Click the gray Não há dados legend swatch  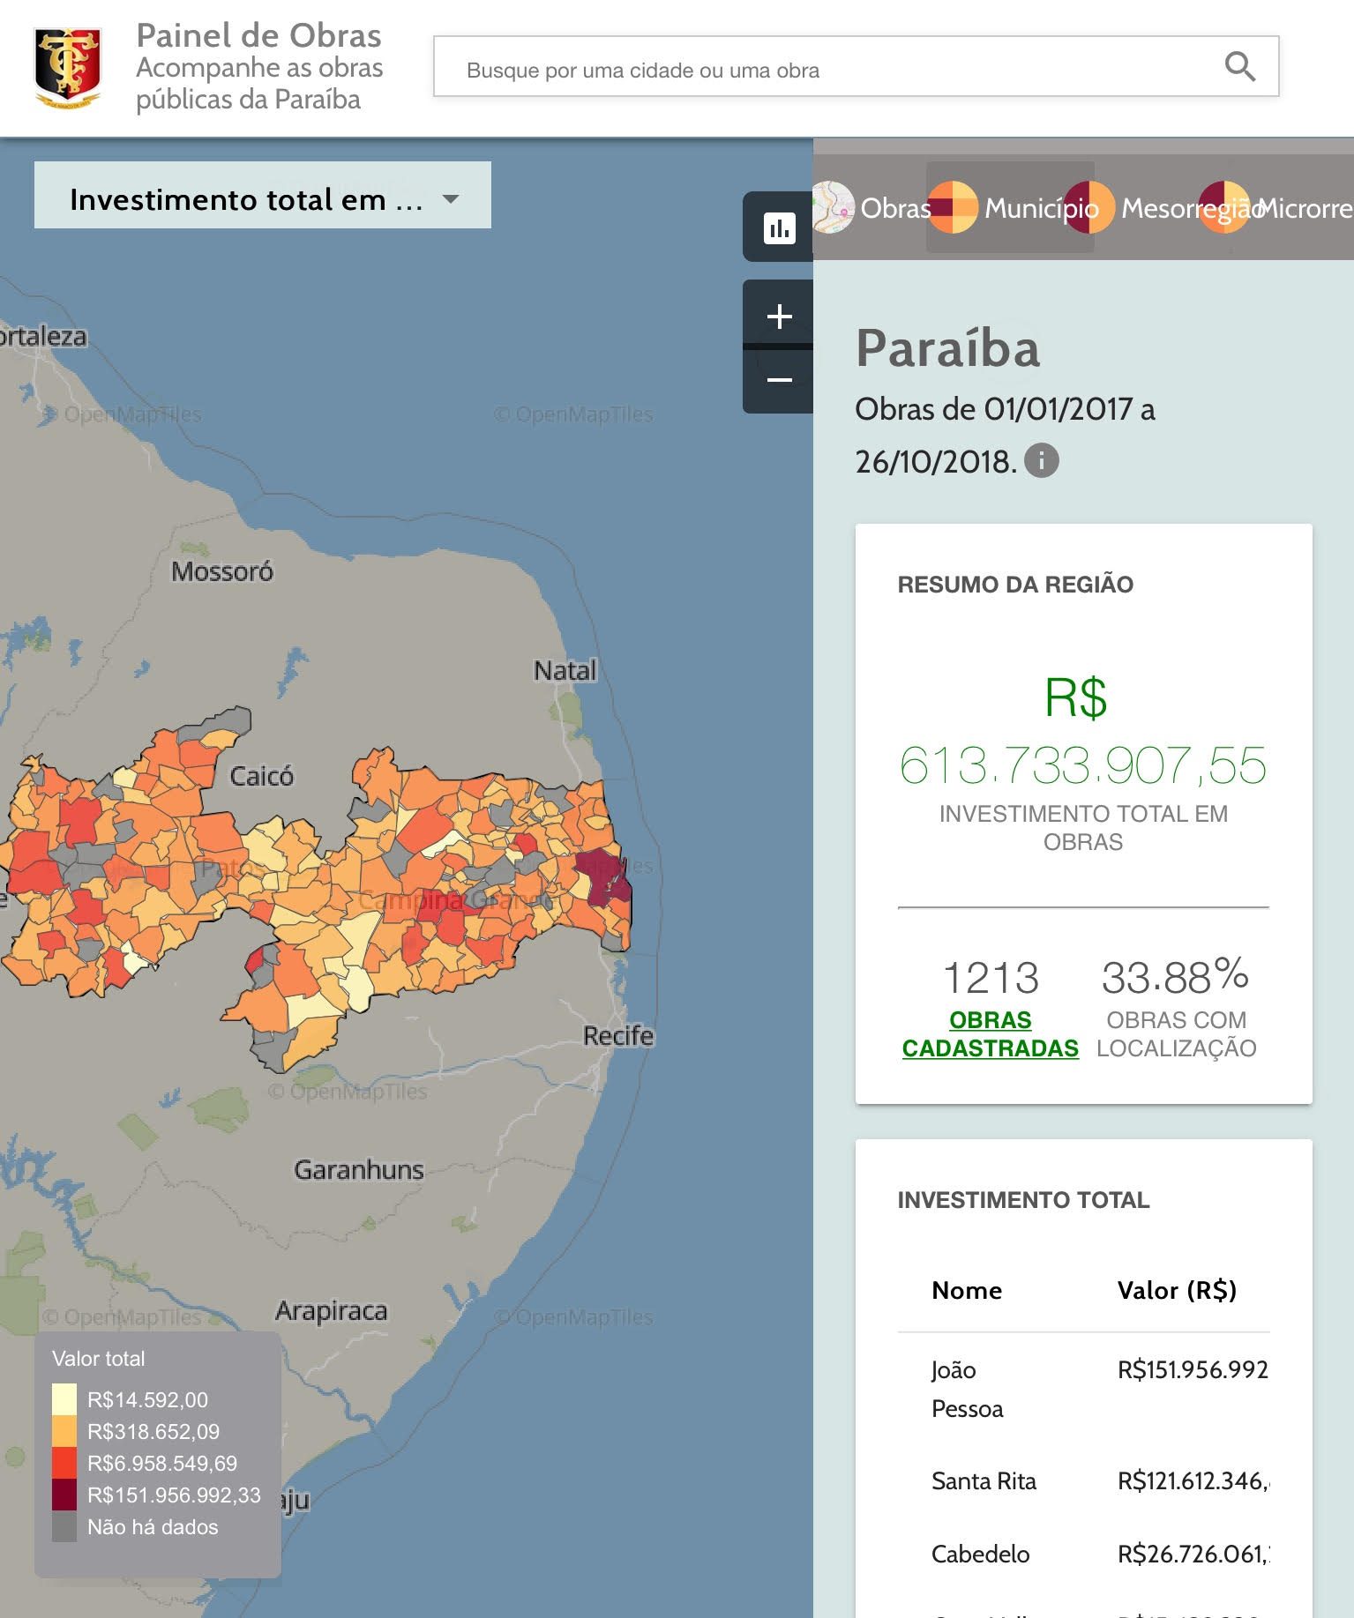pos(64,1526)
